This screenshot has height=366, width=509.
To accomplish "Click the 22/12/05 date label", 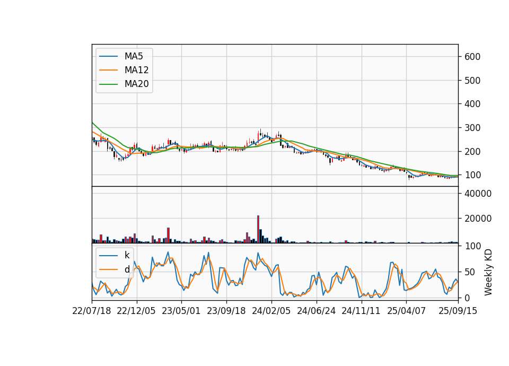I will (136, 311).
